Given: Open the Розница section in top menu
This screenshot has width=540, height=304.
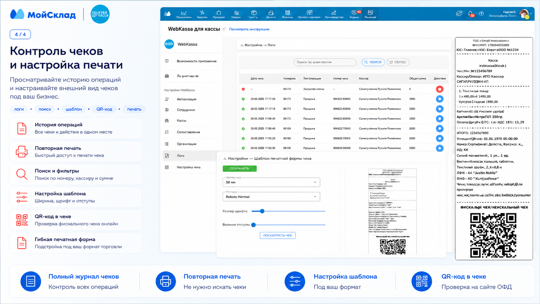Looking at the screenshot, I should pos(287,14).
